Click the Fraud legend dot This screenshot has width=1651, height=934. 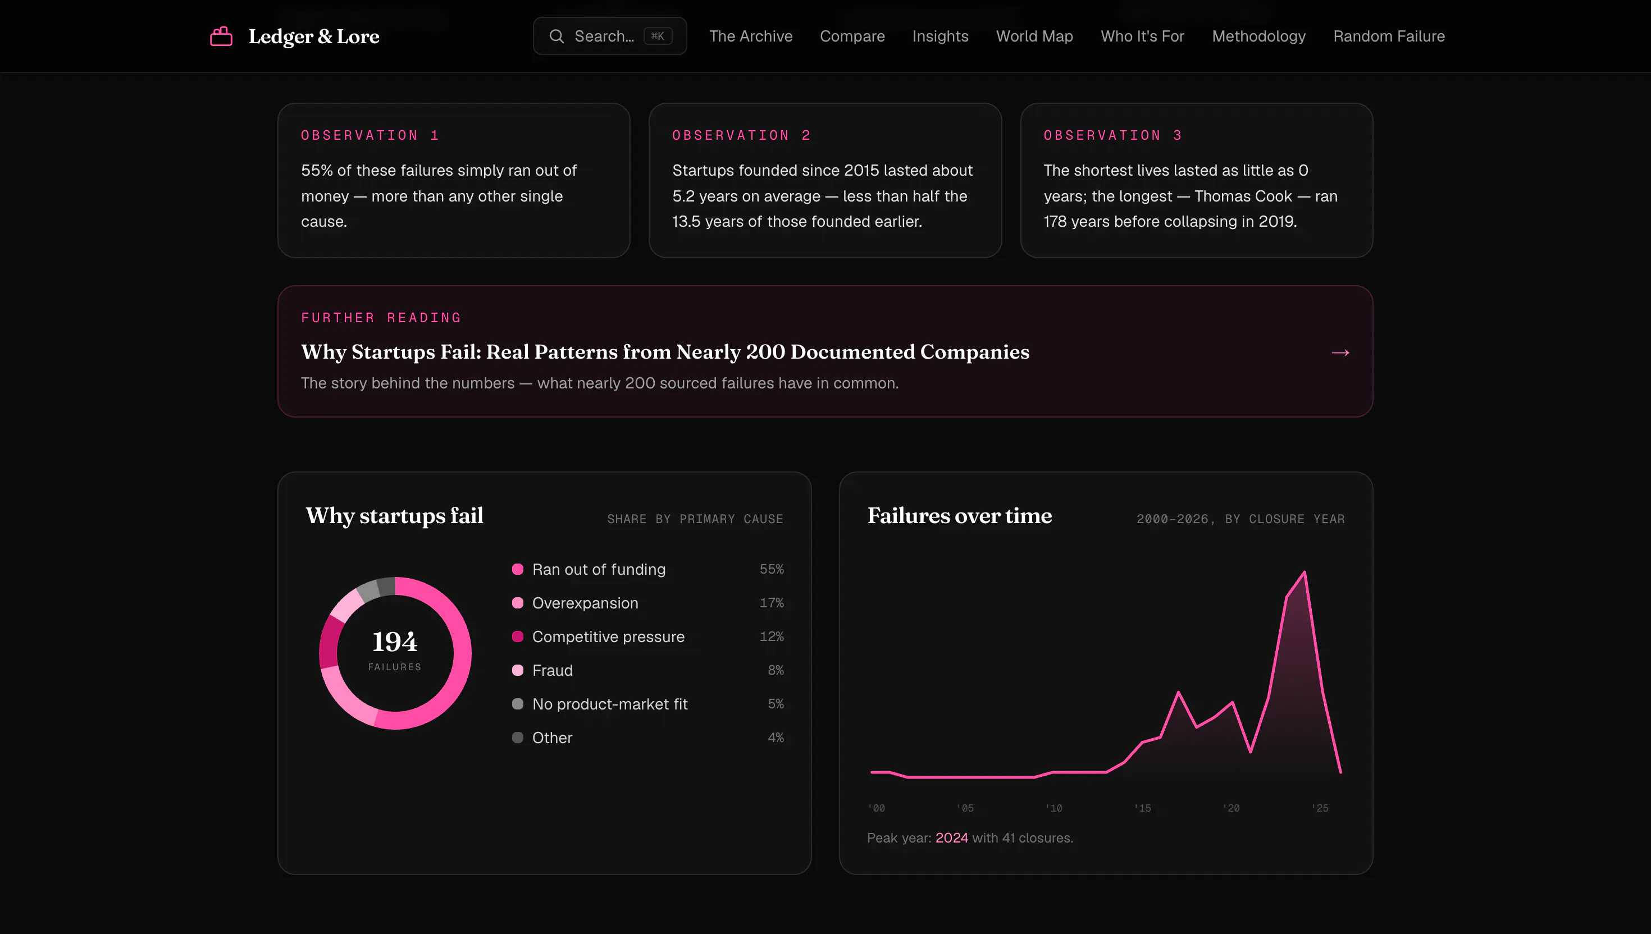click(518, 670)
